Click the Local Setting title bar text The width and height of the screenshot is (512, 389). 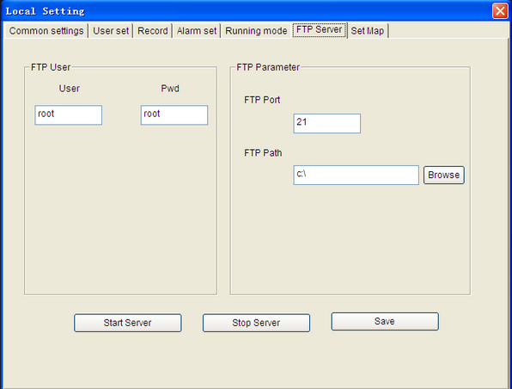click(x=45, y=11)
